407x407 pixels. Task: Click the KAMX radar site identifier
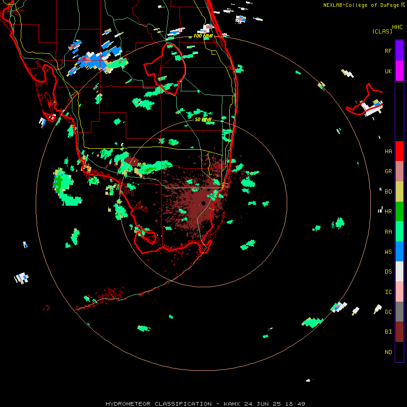pos(232,404)
